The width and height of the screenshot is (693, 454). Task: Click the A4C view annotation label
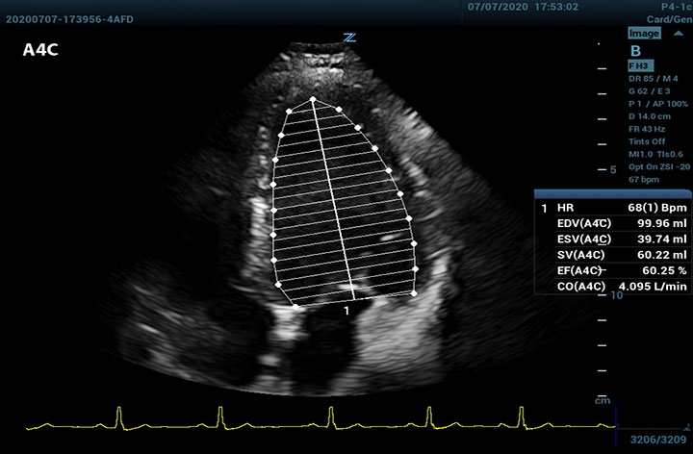tap(41, 51)
